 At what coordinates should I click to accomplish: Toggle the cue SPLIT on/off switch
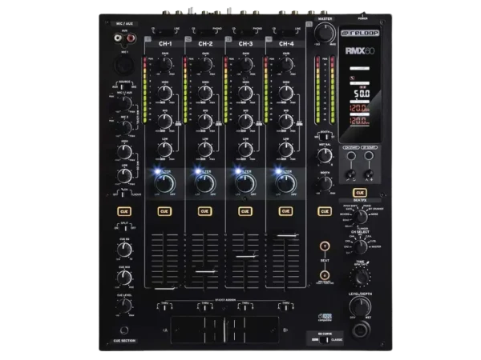pyautogui.click(x=125, y=228)
